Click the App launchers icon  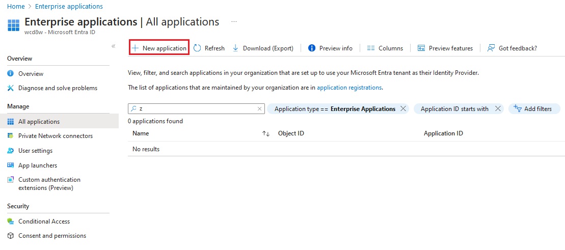coord(11,165)
